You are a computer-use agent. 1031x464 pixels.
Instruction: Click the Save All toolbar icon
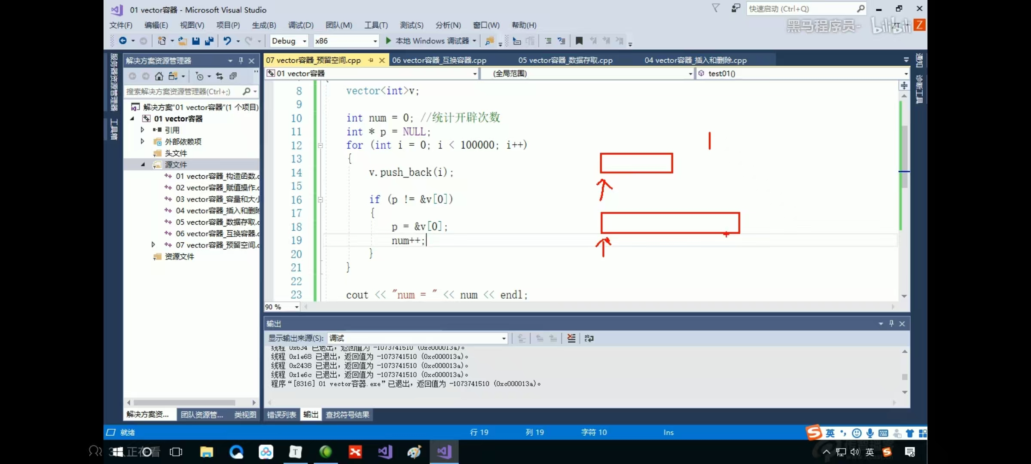pos(209,41)
